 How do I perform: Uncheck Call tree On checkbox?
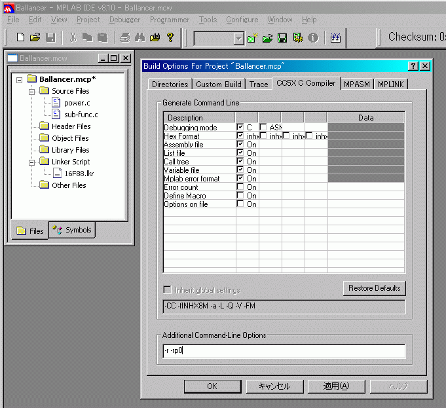pos(240,161)
